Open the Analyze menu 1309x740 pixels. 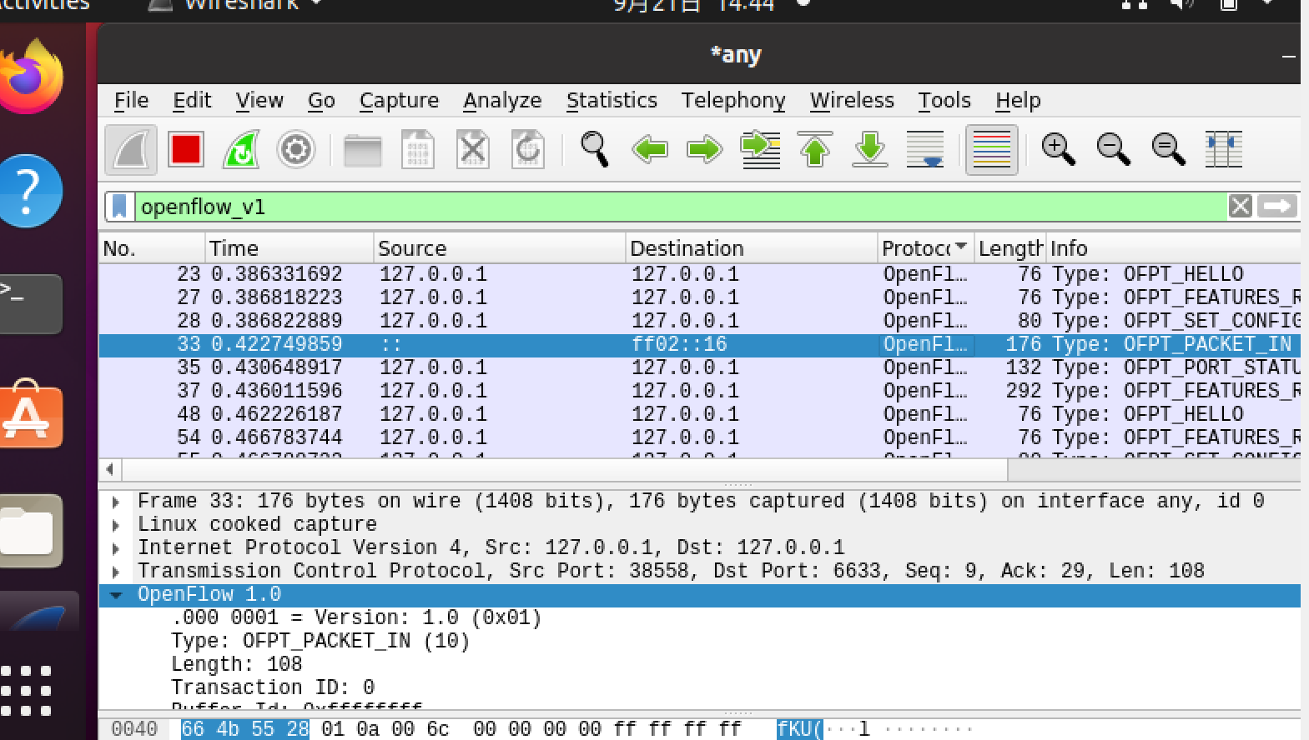tap(502, 101)
